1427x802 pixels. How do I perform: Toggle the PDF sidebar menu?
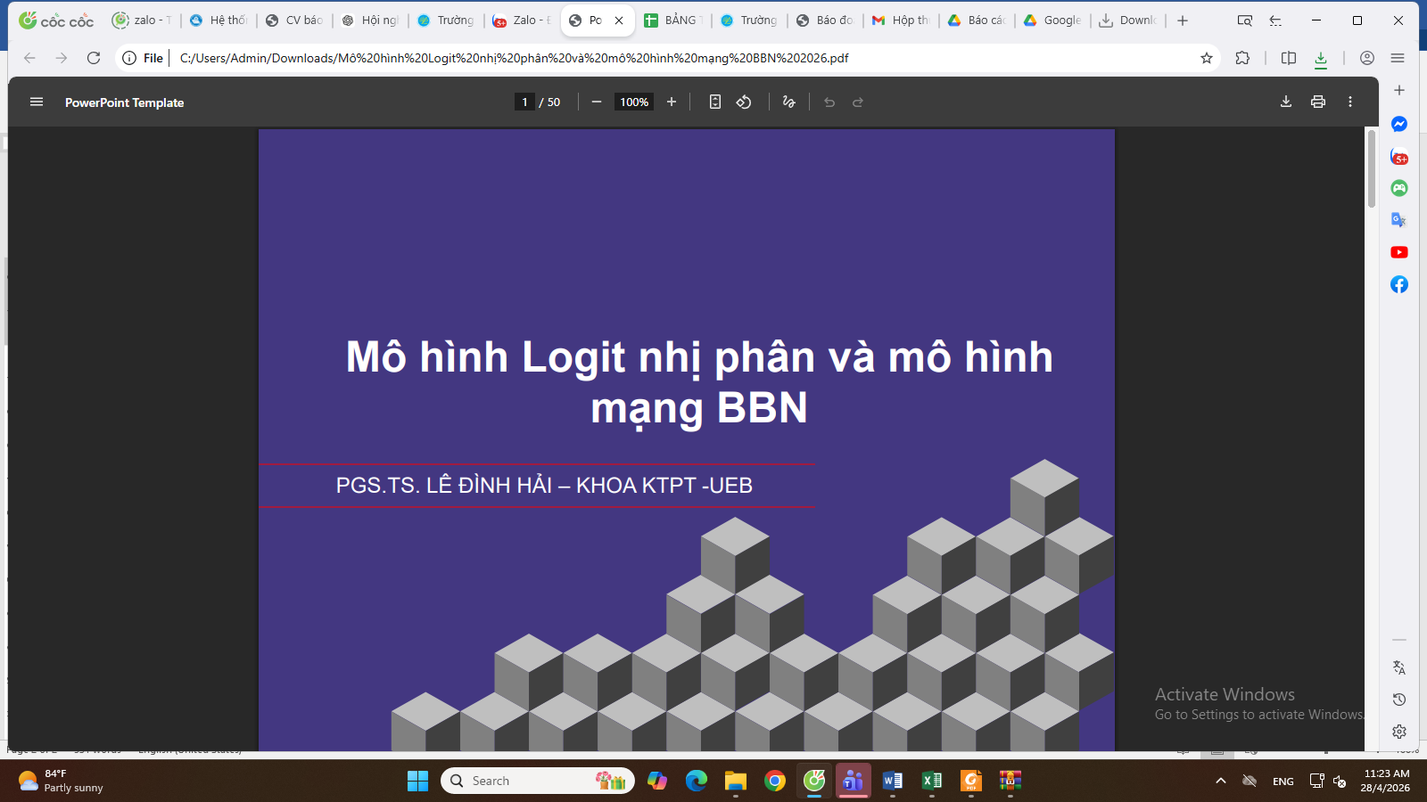pyautogui.click(x=37, y=102)
